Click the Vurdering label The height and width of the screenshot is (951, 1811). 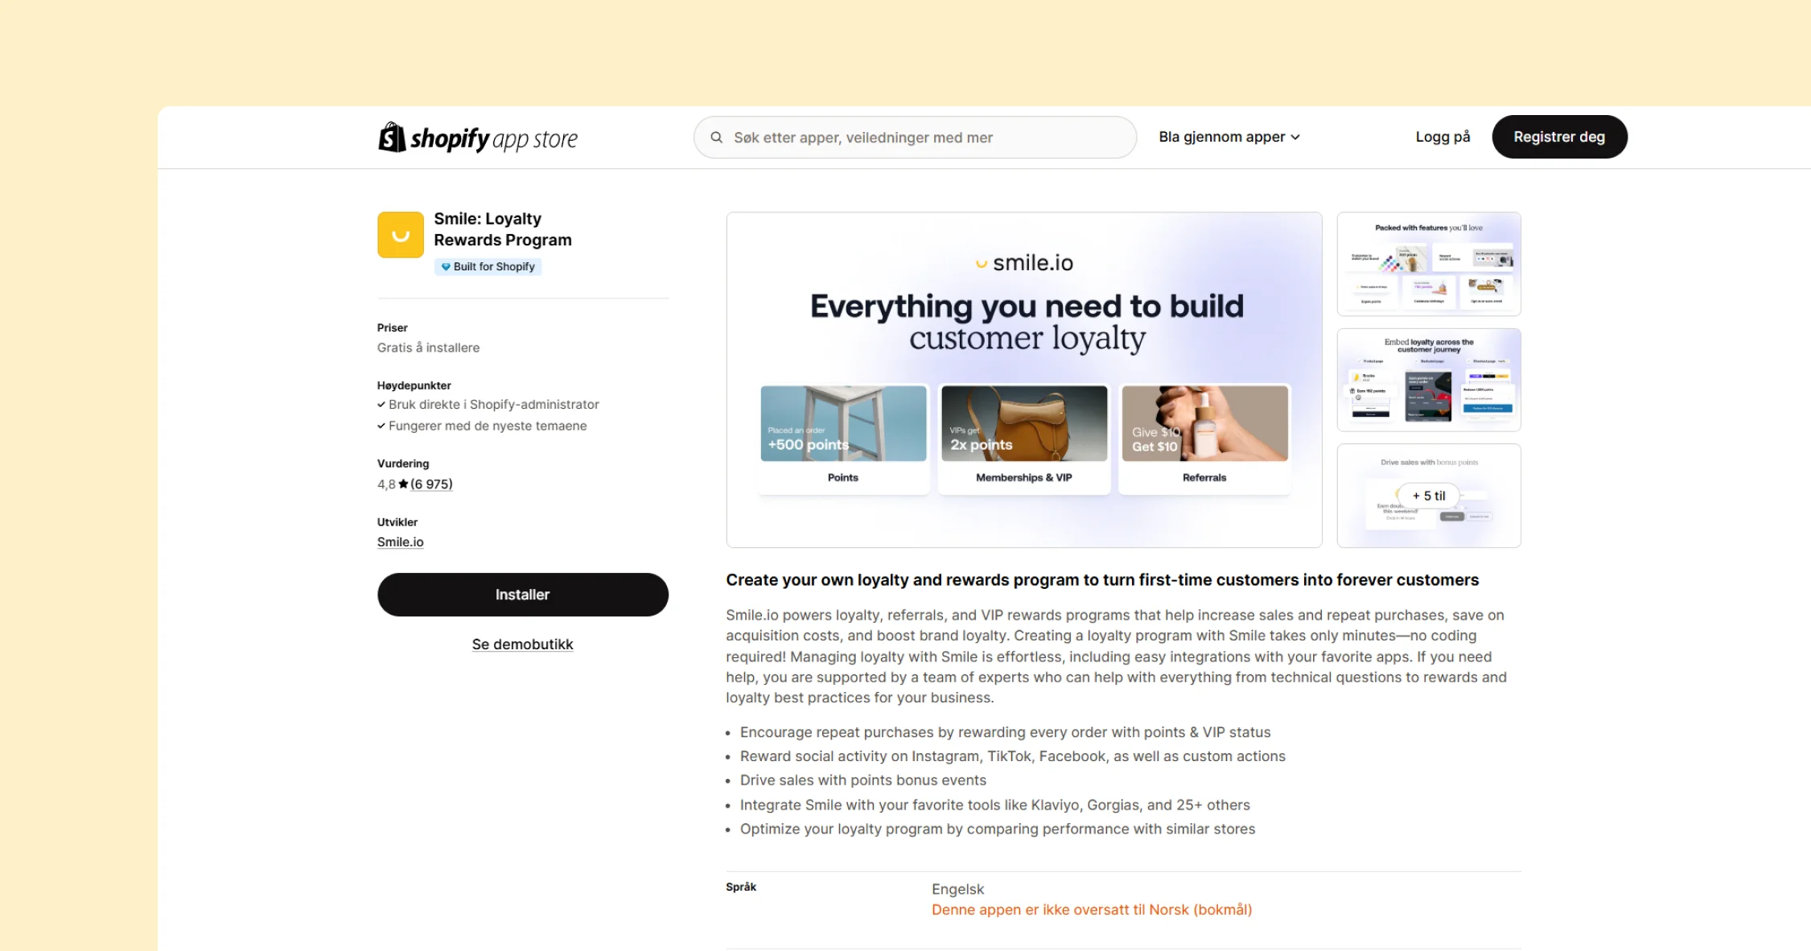point(403,463)
